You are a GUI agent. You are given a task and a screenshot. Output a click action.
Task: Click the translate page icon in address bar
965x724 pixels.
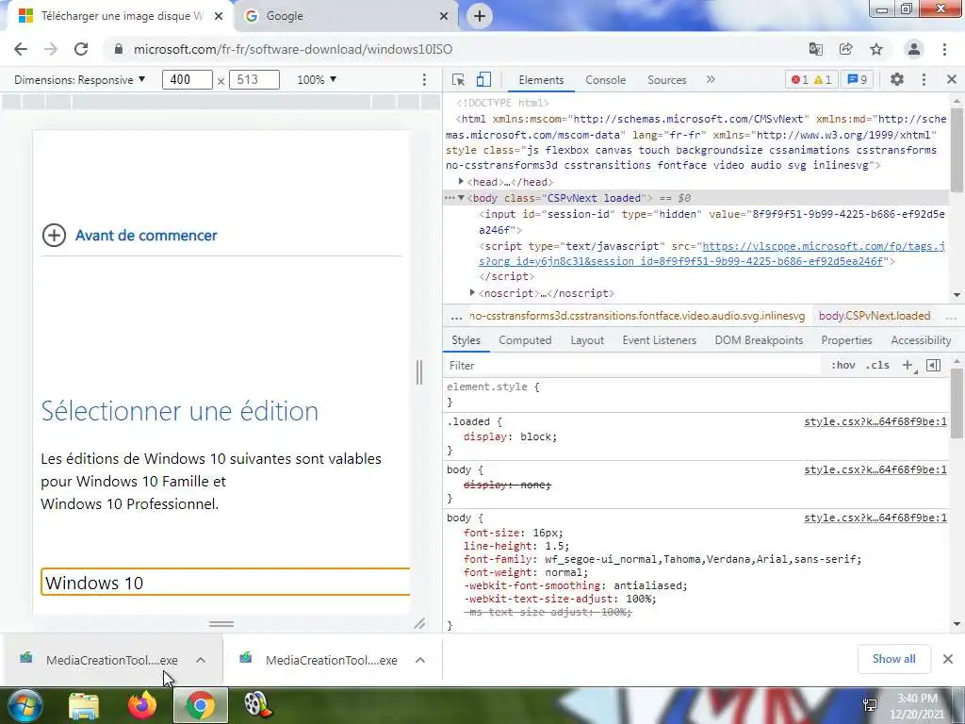pos(816,49)
